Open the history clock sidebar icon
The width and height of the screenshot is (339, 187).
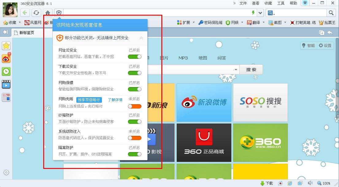pyautogui.click(x=6, y=71)
